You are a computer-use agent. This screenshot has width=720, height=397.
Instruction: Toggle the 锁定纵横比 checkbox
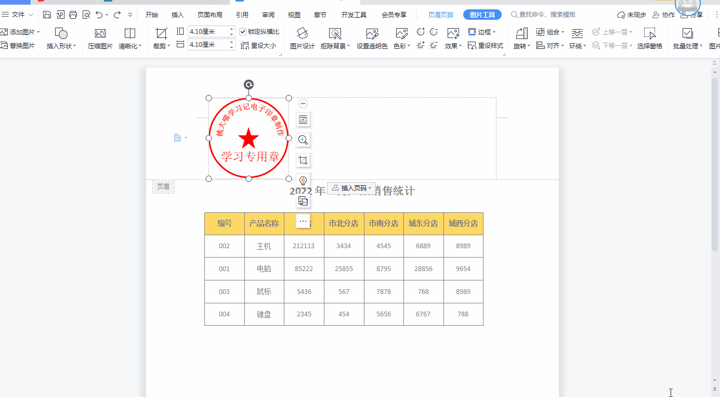coord(243,32)
